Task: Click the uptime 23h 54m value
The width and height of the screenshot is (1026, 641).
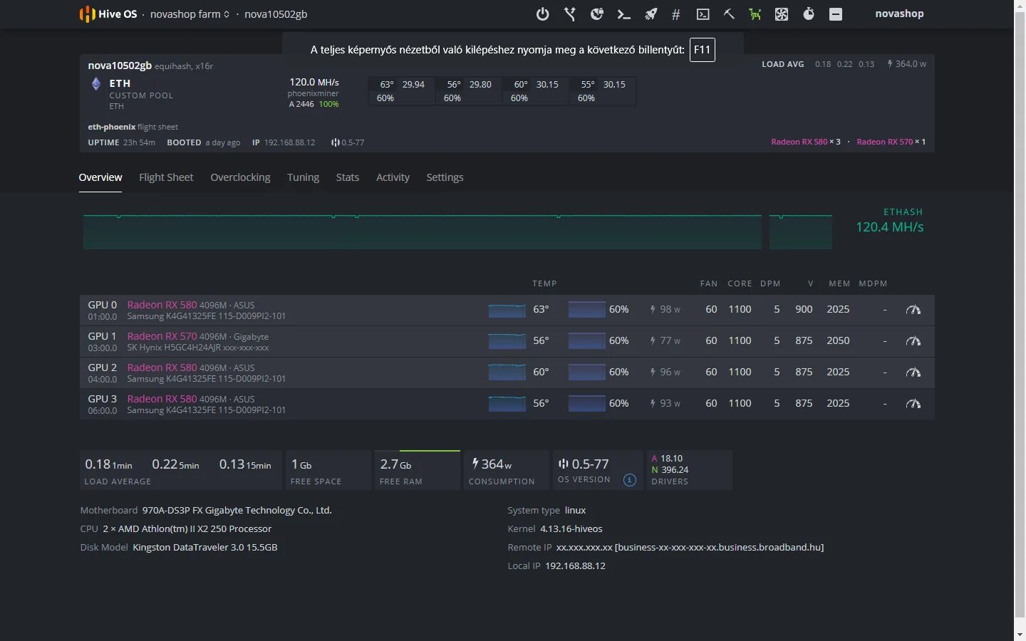Action: [139, 142]
